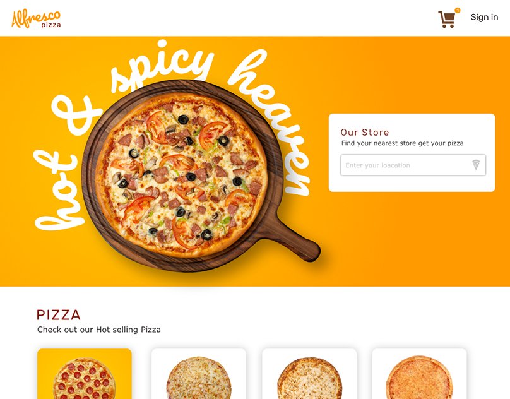Focus the Enter your location field
The width and height of the screenshot is (510, 399).
pos(413,165)
